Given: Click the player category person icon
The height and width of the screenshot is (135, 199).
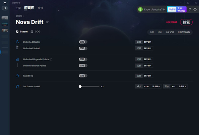Looking at the screenshot, I should coord(17,42).
